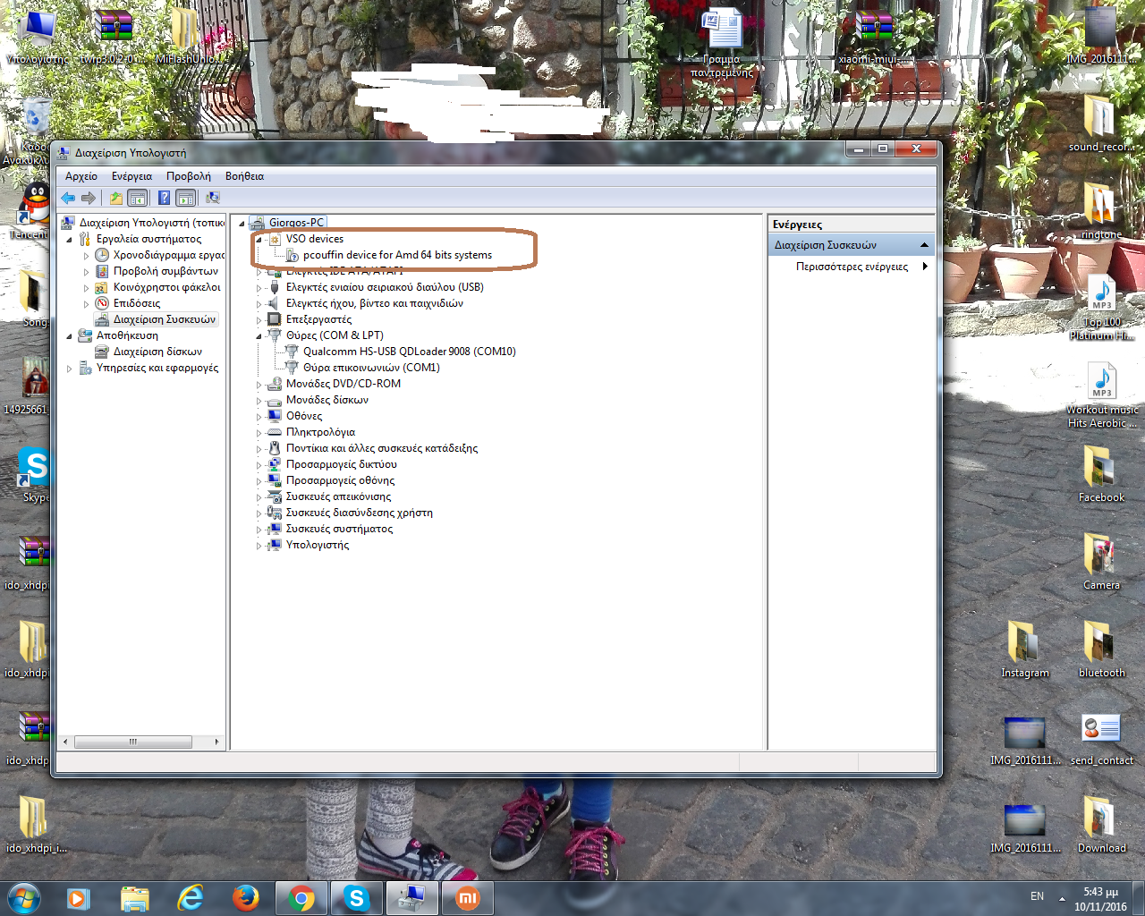Launch Firefox from the taskbar
The height and width of the screenshot is (916, 1145).
(x=245, y=897)
